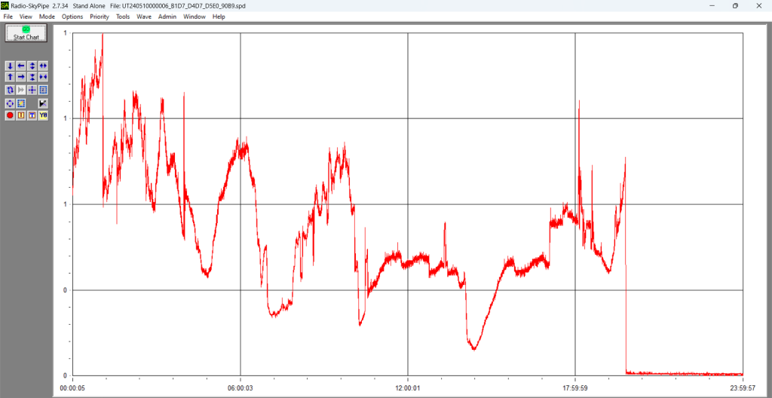Open the Options menu
This screenshot has width=772, height=398.
click(72, 17)
